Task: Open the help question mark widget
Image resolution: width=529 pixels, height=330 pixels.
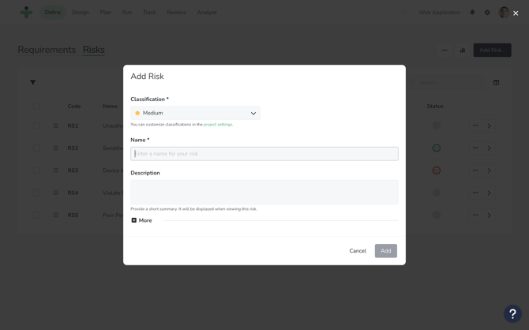Action: pos(512,313)
